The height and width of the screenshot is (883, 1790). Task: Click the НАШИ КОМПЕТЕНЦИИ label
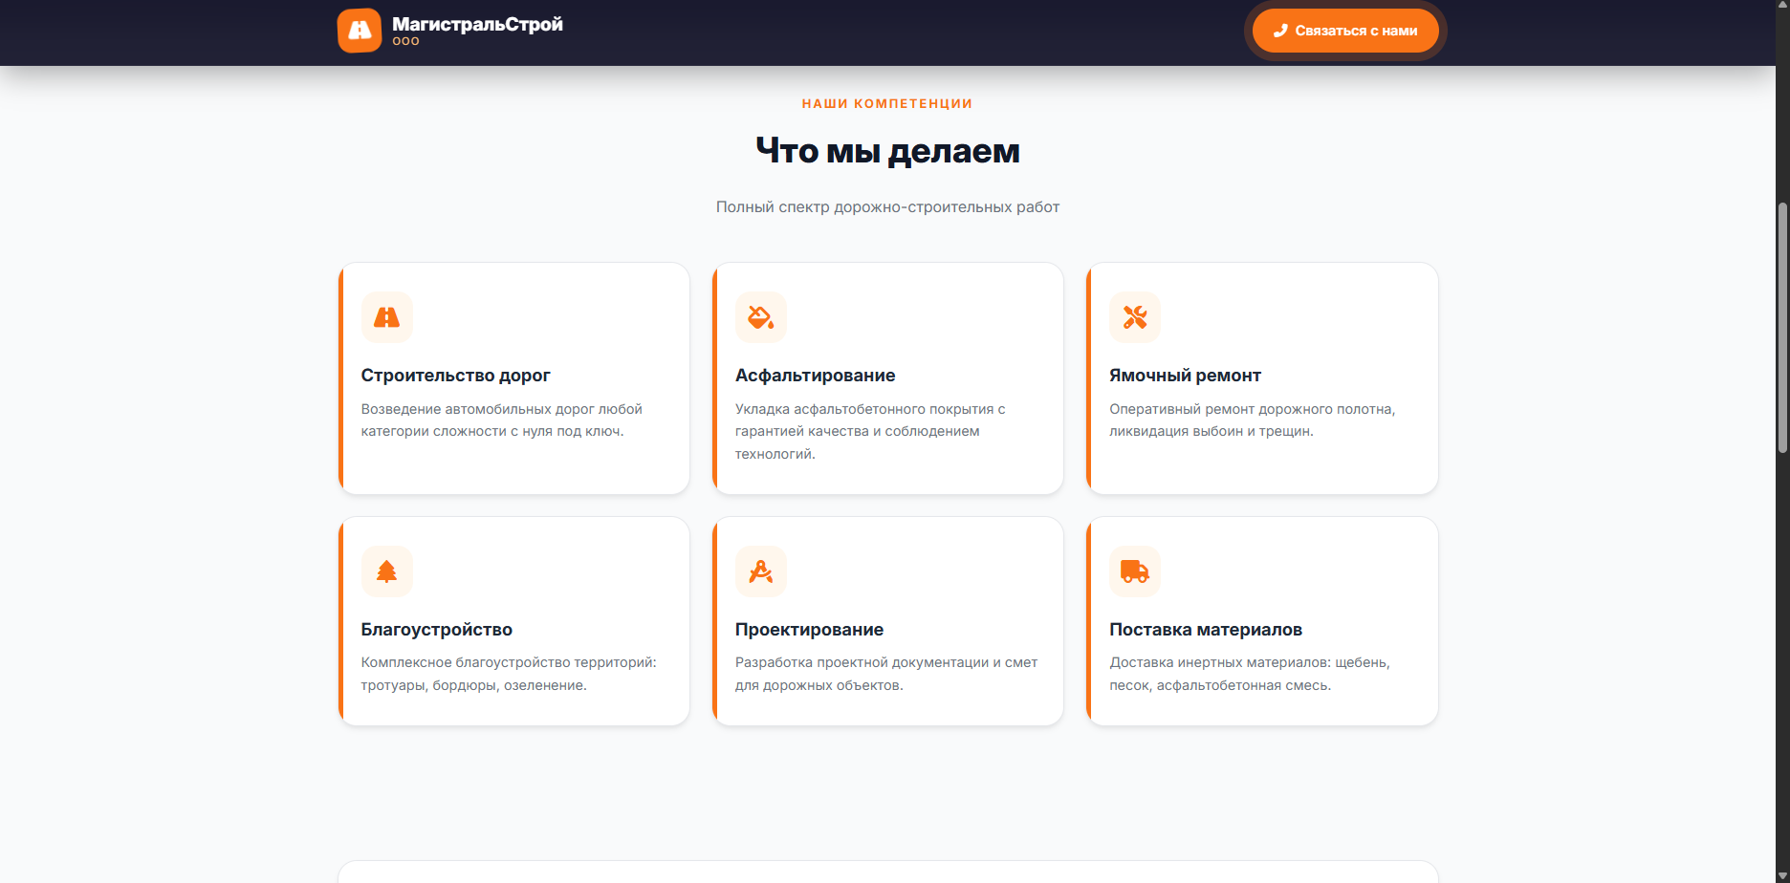point(887,103)
